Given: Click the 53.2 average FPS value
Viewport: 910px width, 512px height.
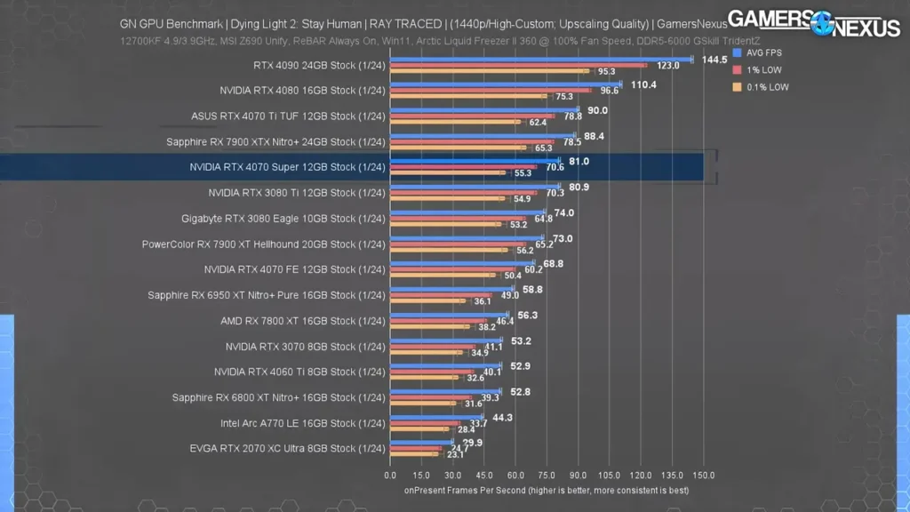Looking at the screenshot, I should point(521,340).
